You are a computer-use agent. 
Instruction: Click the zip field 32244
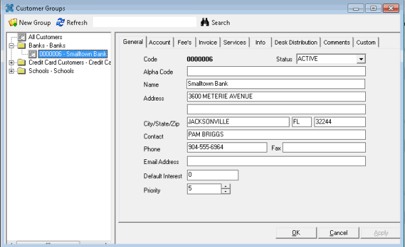(340, 121)
